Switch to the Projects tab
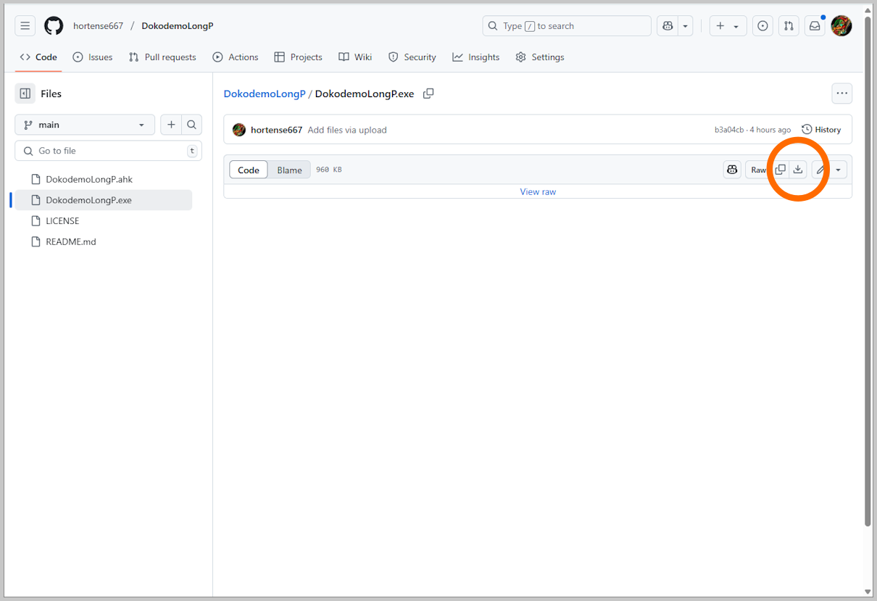Viewport: 877px width, 601px height. pos(299,57)
